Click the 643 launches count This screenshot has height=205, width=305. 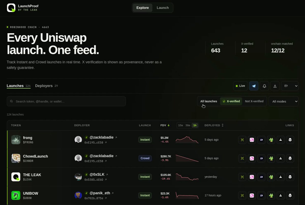tap(216, 50)
